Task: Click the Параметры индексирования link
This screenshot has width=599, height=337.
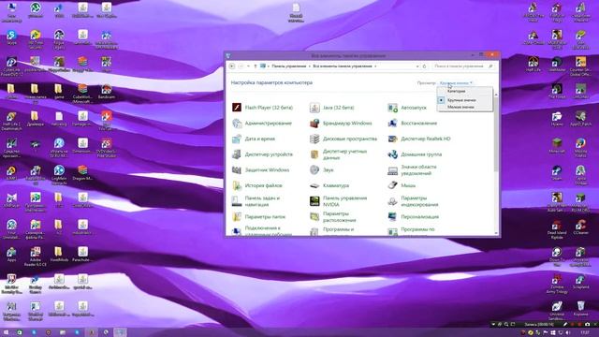Action: 419,201
